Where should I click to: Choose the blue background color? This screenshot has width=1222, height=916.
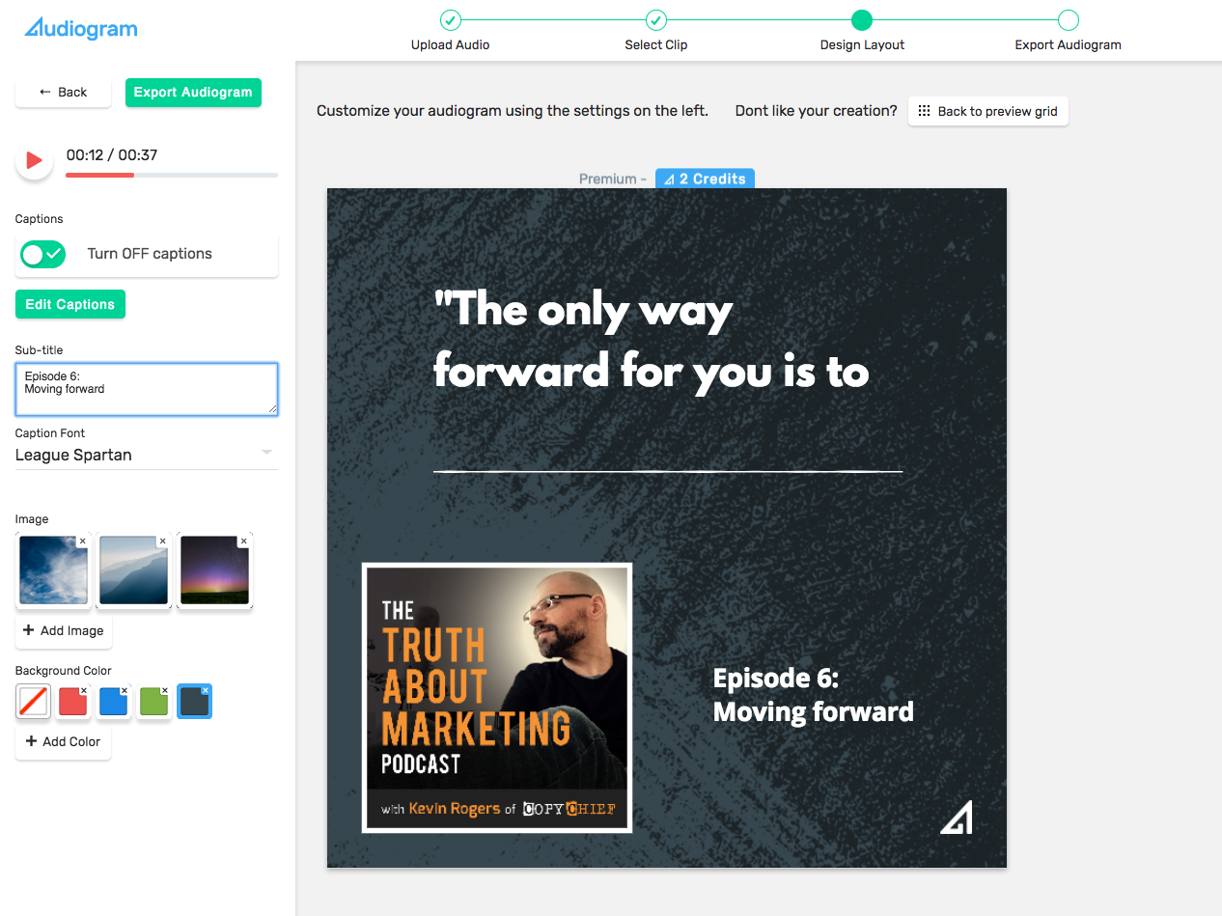click(114, 702)
